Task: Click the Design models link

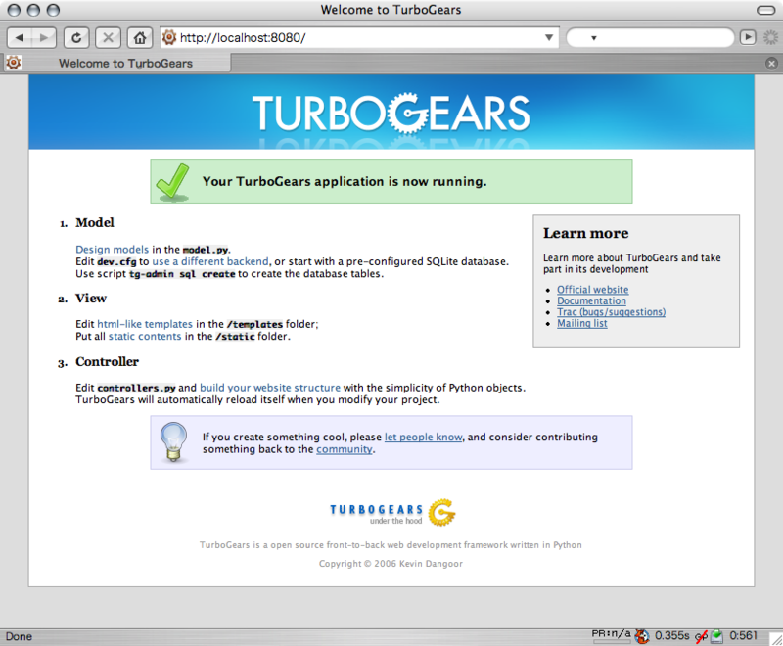Action: (x=112, y=250)
